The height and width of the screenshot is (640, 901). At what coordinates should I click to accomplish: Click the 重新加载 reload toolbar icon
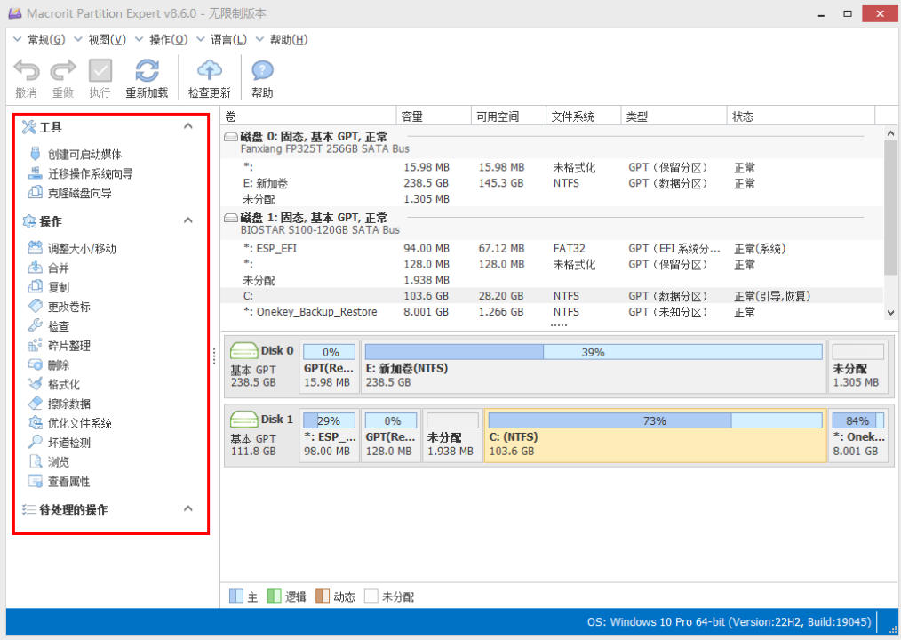[x=147, y=72]
